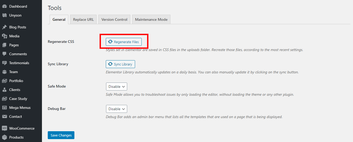Click the Dashboard gauge icon in sidebar
Viewport: 353px width, 142px height.
(4, 6)
